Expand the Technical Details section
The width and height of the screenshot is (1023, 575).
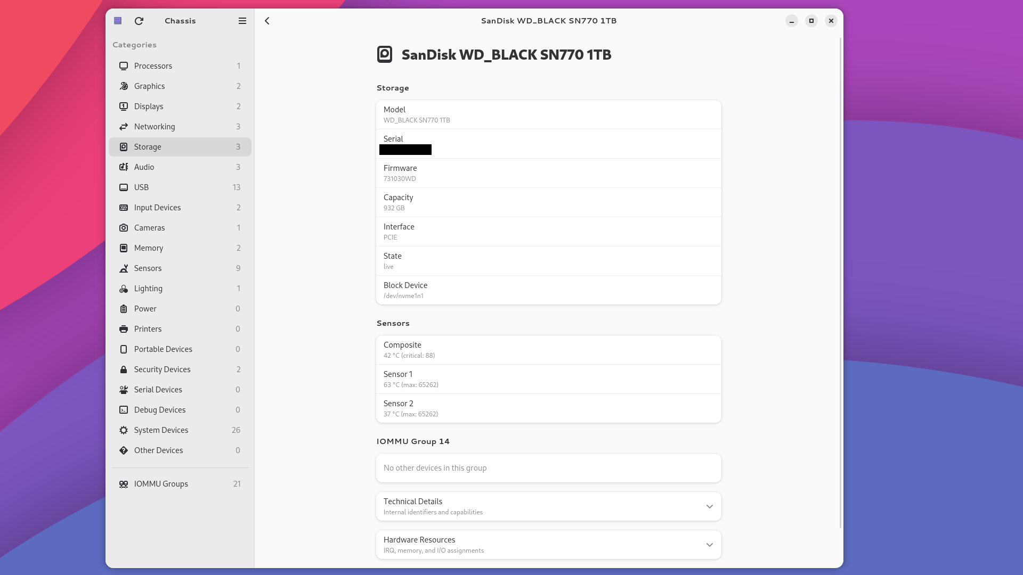(548, 506)
